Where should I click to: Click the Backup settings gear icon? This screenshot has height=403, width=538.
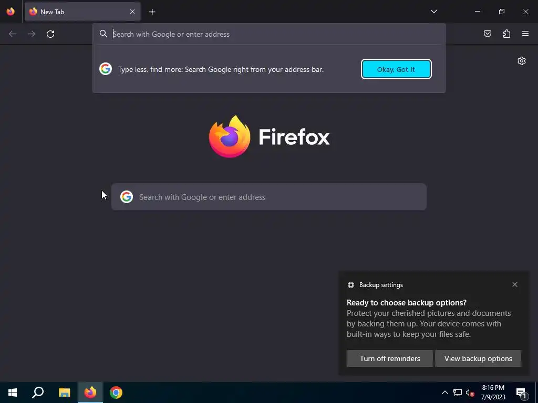pyautogui.click(x=350, y=285)
